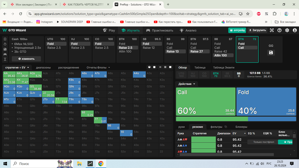Open the фильтры tab
Screen dimensions: 299x168
[x=216, y=127]
